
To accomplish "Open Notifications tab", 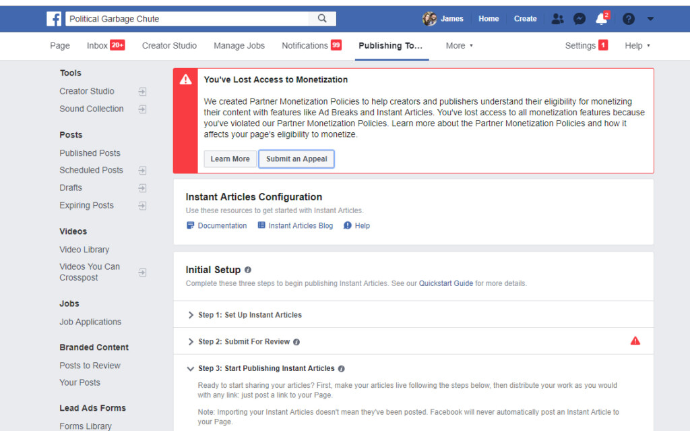I will coord(311,45).
